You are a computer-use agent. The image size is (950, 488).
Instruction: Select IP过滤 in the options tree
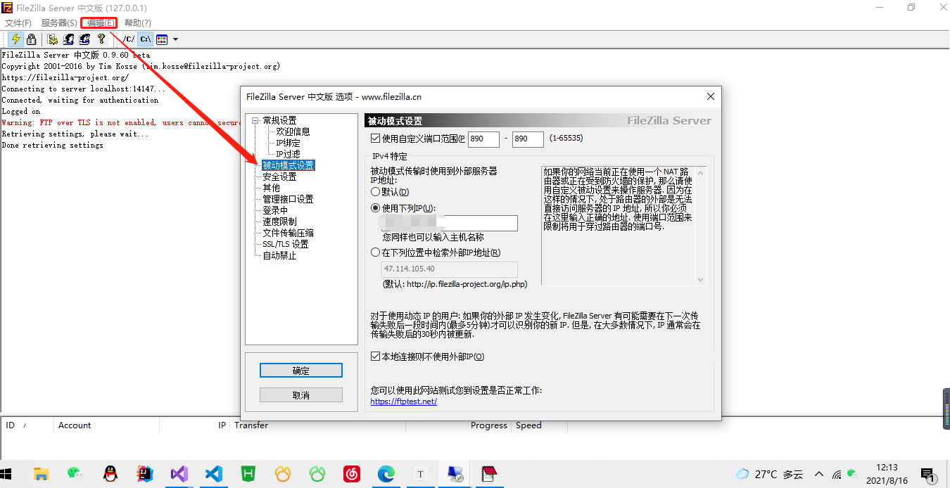pos(288,154)
